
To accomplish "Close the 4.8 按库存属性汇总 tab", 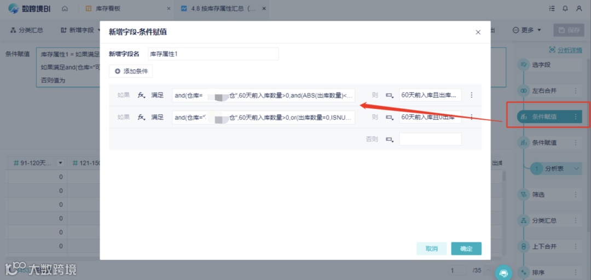I will [265, 9].
